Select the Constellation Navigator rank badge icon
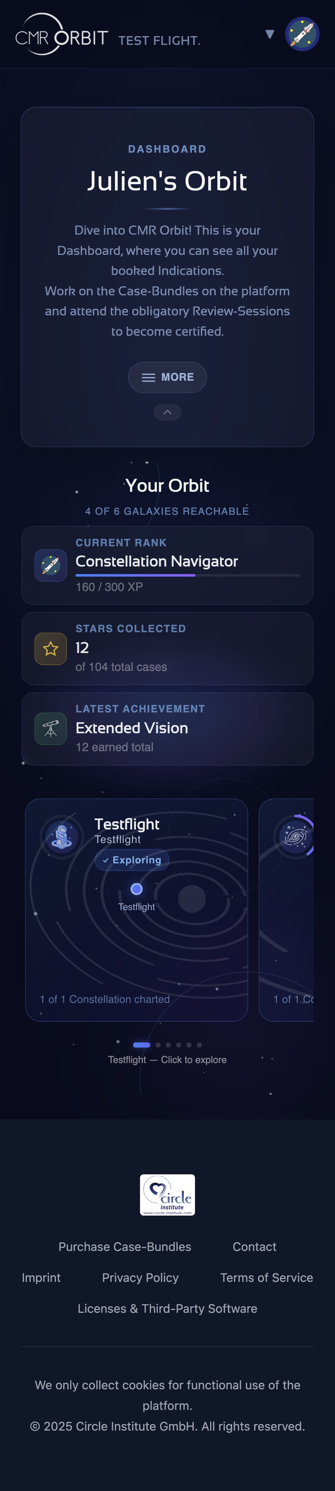This screenshot has height=1491, width=335. (50, 565)
